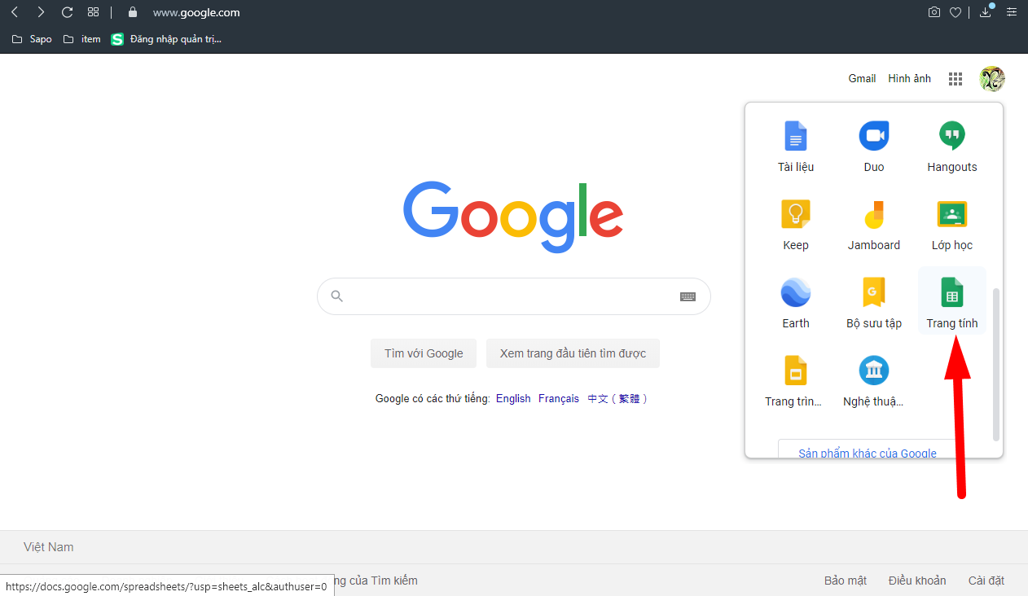Open the Điều khoản terms footer link
This screenshot has height=596, width=1028.
[917, 581]
